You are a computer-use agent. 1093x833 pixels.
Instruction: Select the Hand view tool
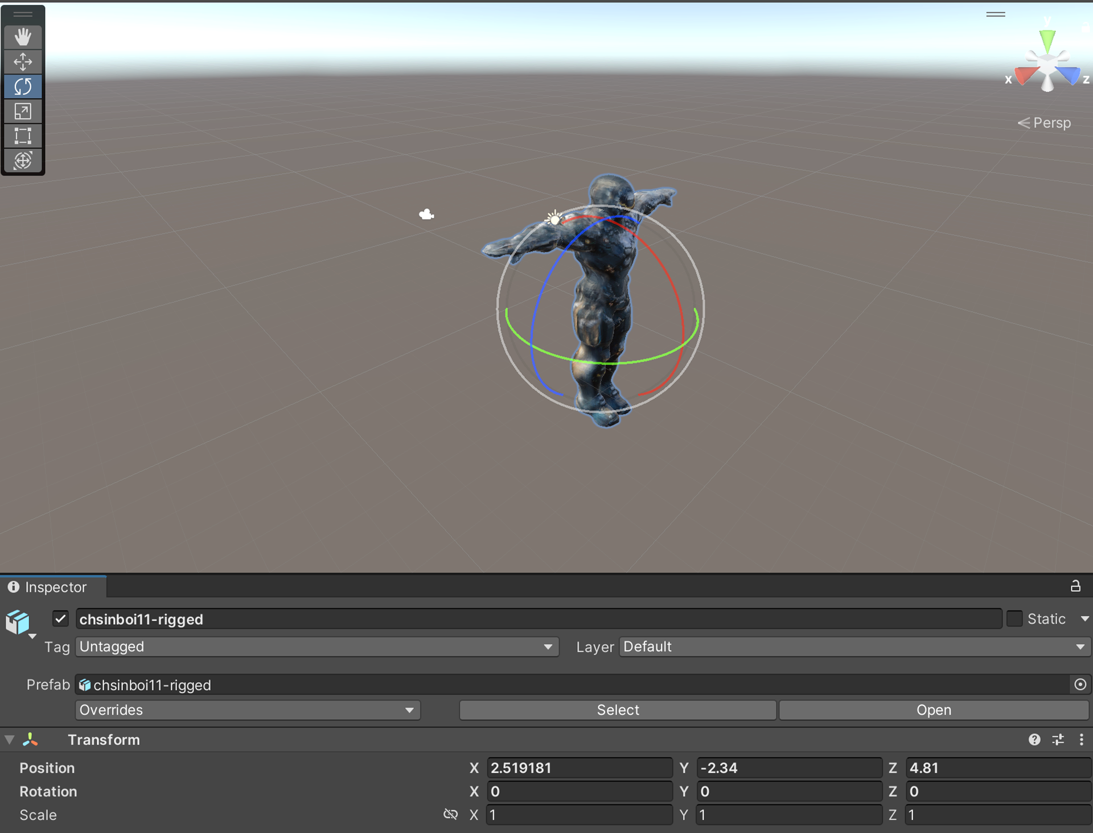[x=23, y=37]
